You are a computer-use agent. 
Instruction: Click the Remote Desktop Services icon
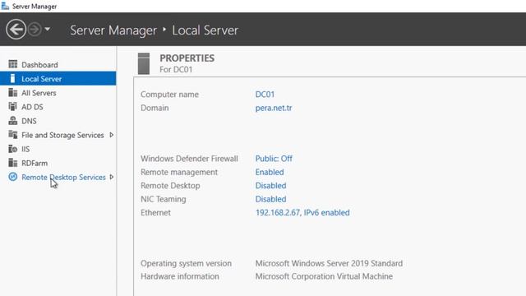[x=13, y=177]
